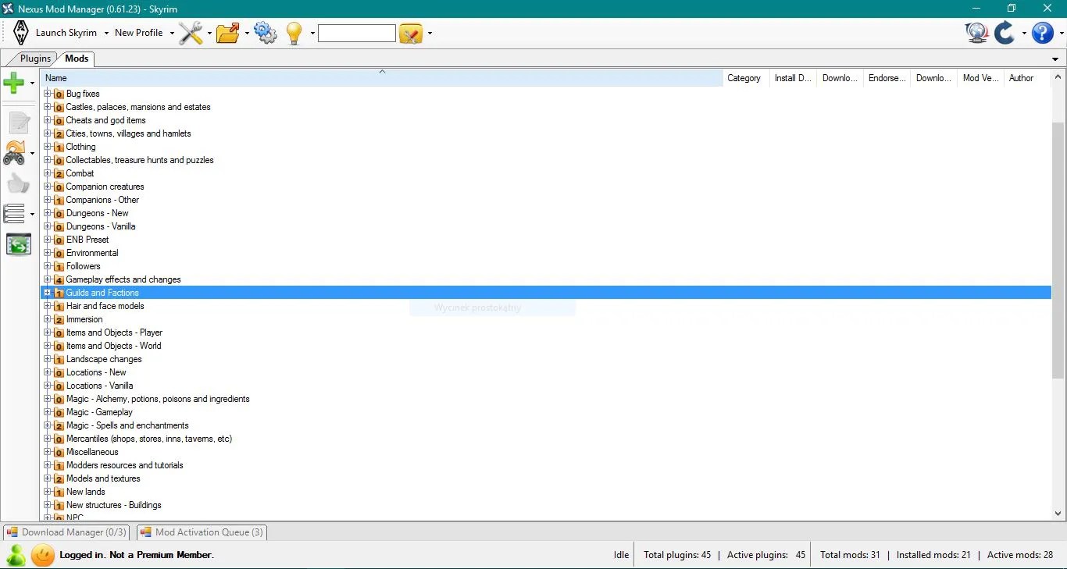The image size is (1067, 569).
Task: Endorse mod with the thumbs-up icon
Action: pos(19,183)
